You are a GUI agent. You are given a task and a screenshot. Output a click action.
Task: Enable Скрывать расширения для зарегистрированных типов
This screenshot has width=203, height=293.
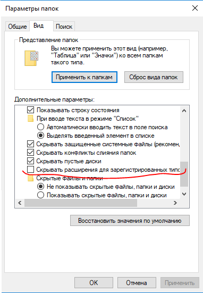click(x=30, y=170)
